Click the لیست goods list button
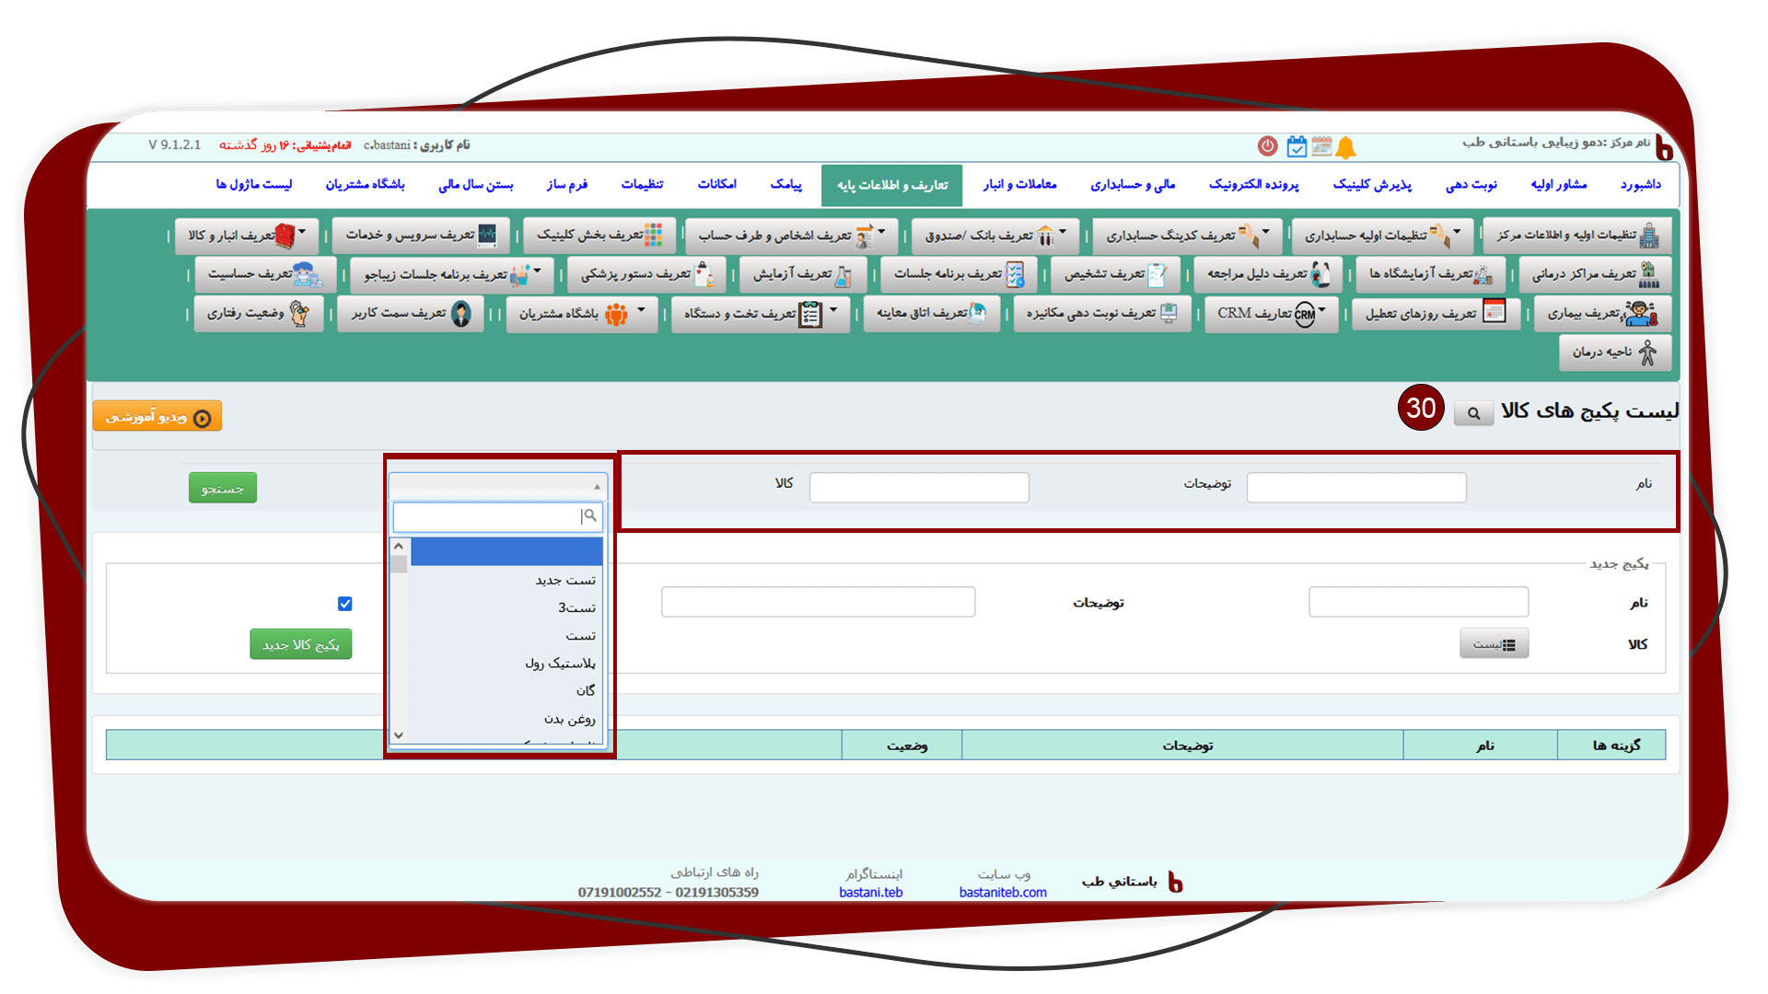 [x=1494, y=643]
